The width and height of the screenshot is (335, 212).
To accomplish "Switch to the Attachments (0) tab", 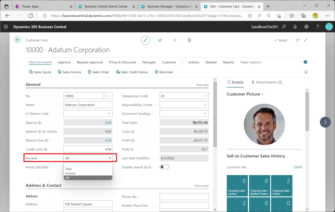I will 267,82.
